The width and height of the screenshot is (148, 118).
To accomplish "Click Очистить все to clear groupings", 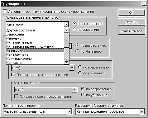I will click(131, 31).
